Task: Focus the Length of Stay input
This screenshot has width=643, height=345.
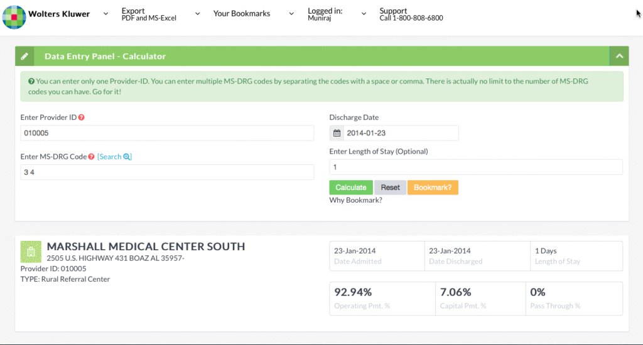Action: click(x=475, y=167)
